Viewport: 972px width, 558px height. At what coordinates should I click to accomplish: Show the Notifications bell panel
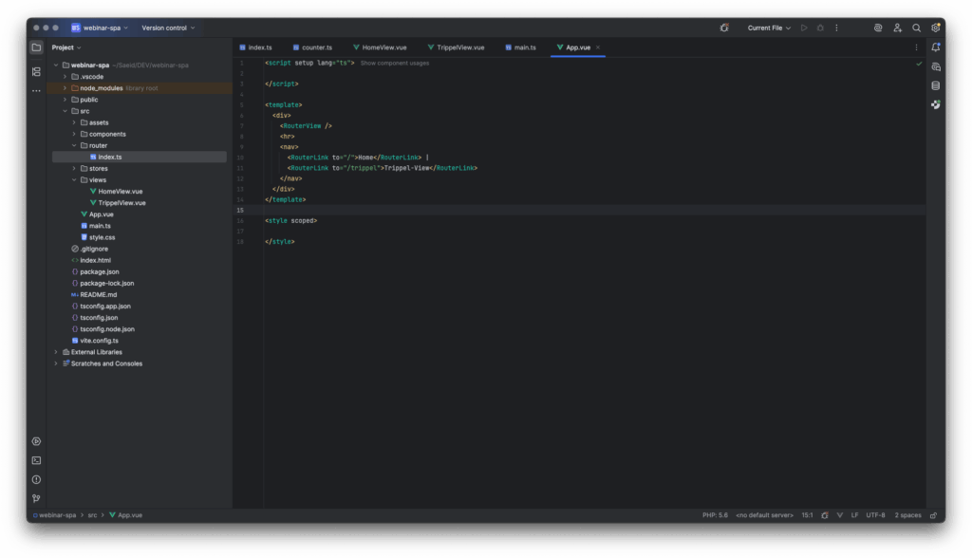tap(936, 47)
